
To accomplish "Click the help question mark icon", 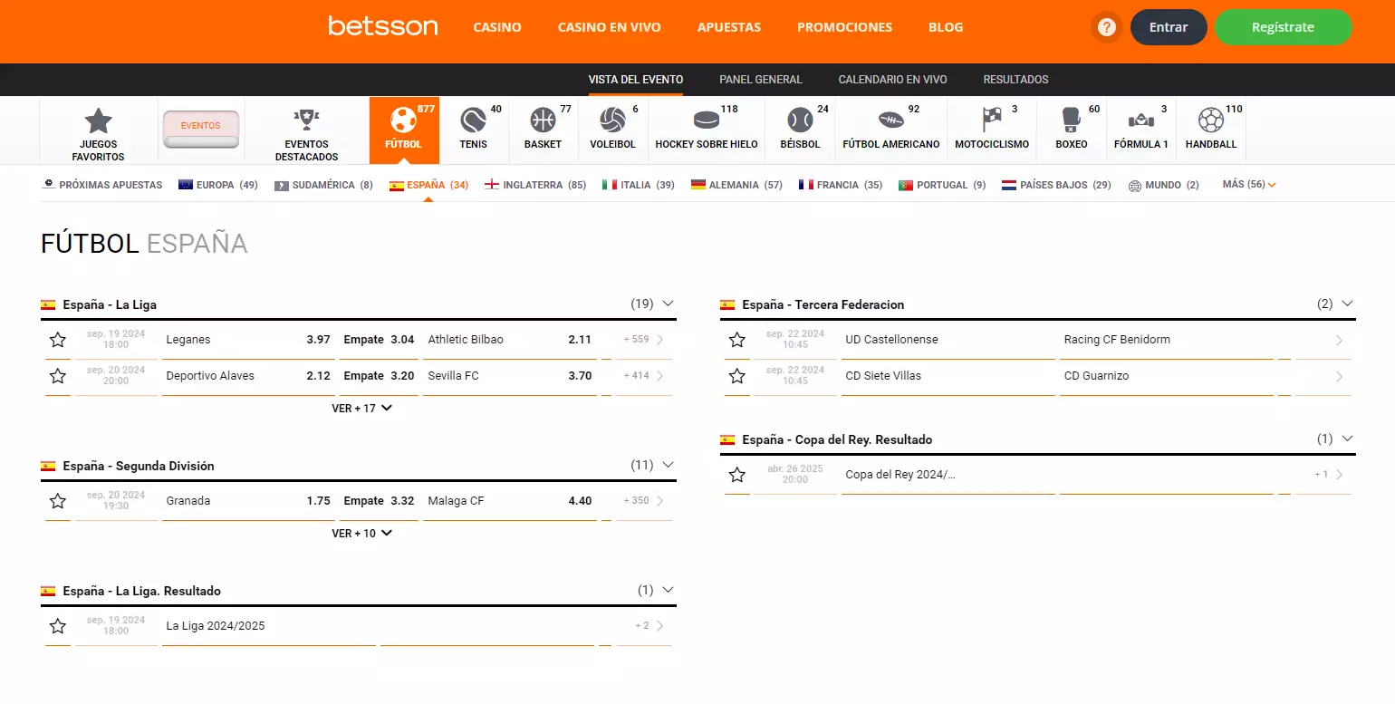I will (1106, 27).
